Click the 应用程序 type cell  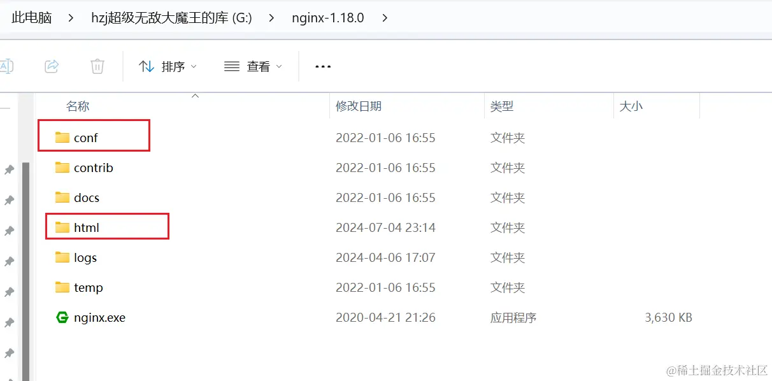pyautogui.click(x=513, y=317)
